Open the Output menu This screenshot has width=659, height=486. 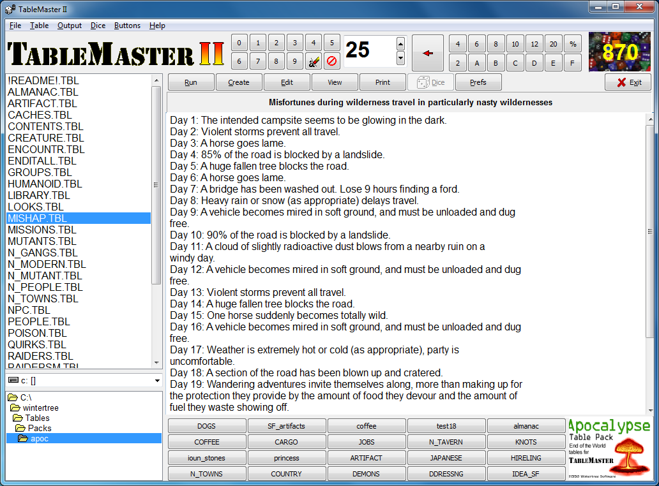[x=70, y=26]
